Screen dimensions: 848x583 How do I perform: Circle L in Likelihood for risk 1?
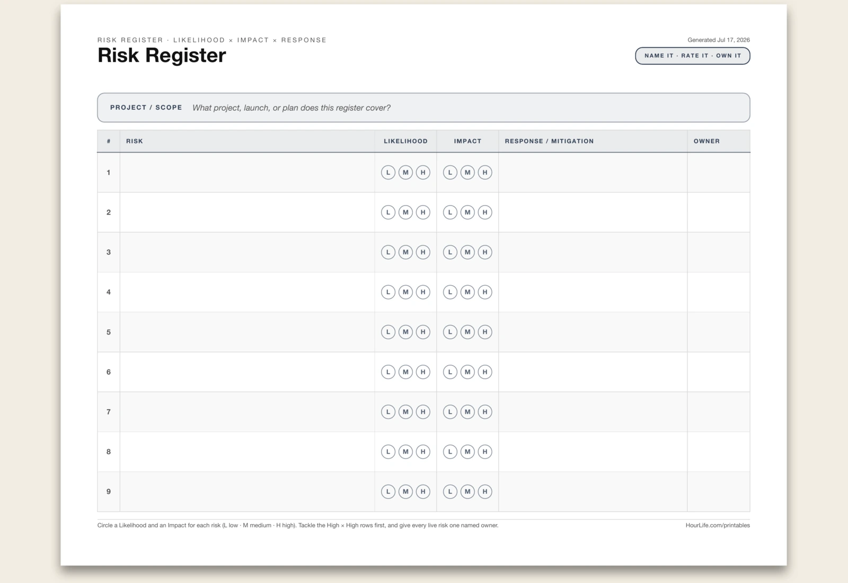coord(388,172)
